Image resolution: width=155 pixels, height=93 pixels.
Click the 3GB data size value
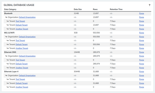coord(75,33)
